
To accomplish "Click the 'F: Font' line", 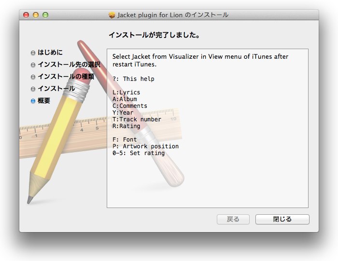I will (x=125, y=139).
